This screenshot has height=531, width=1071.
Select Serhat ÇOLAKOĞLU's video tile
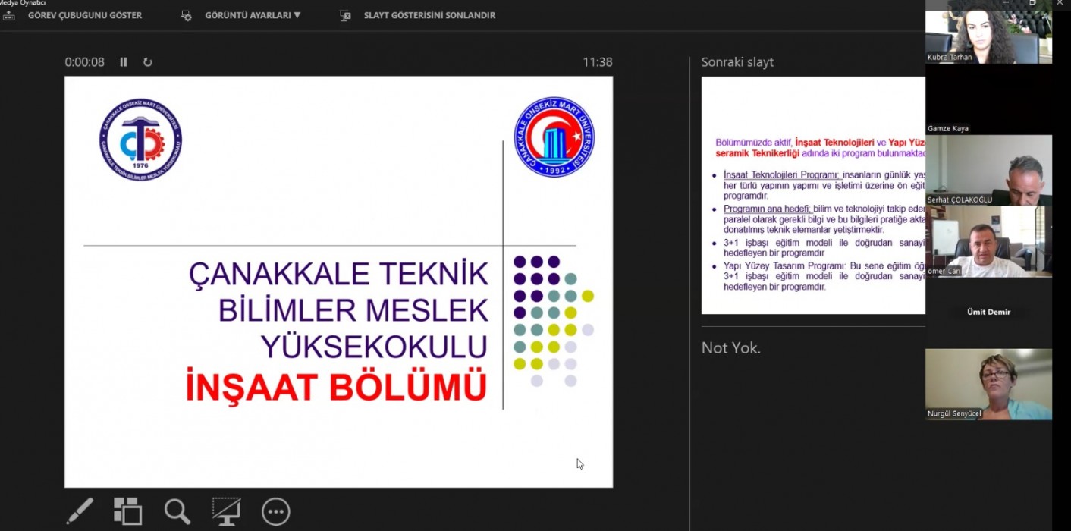(x=988, y=170)
